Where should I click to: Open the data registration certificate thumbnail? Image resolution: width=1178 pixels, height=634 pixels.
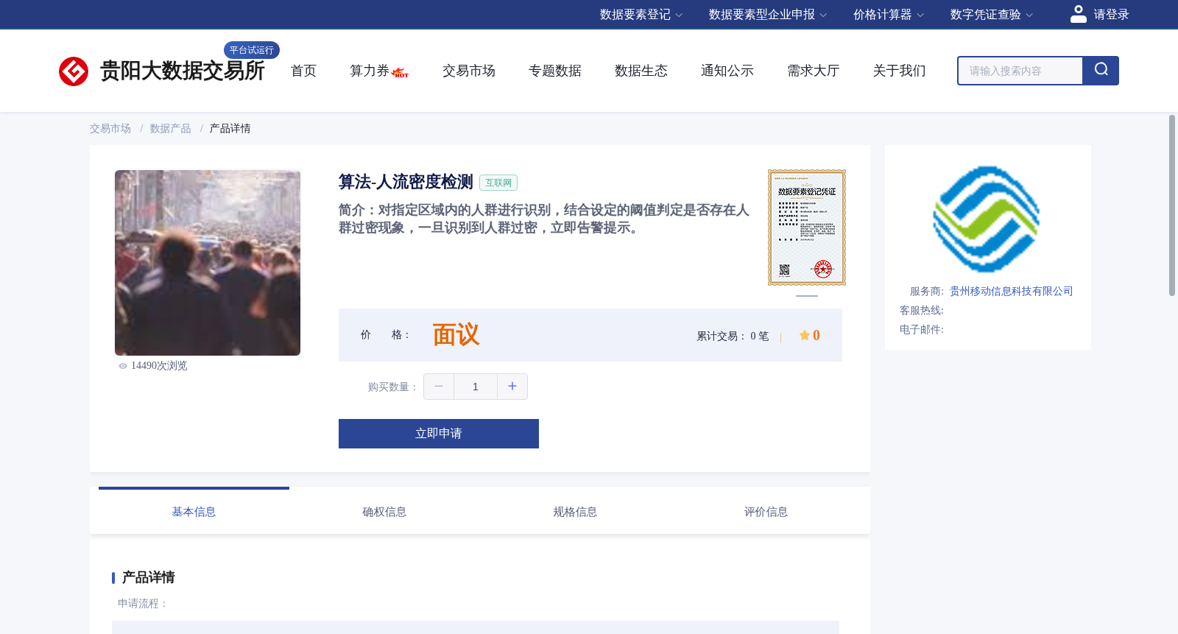coord(807,228)
